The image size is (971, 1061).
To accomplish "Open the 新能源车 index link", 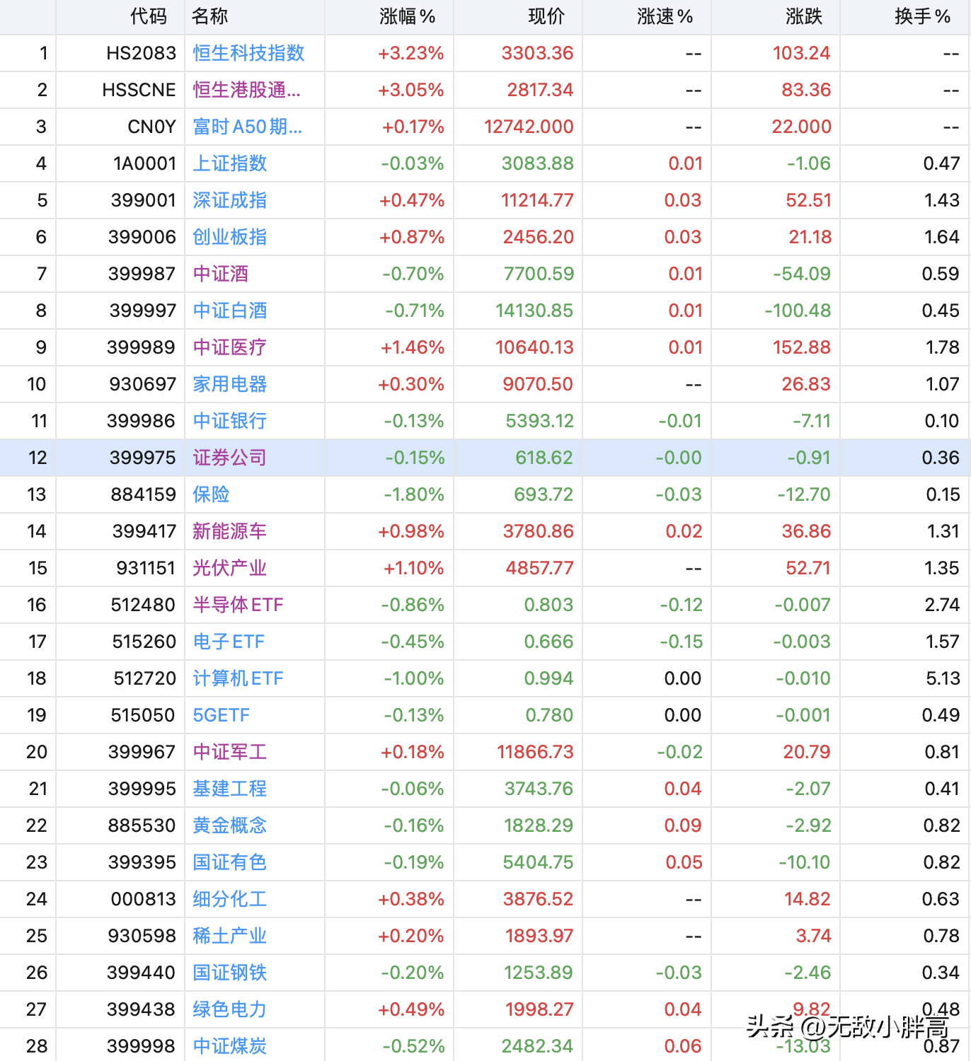I will (x=230, y=531).
